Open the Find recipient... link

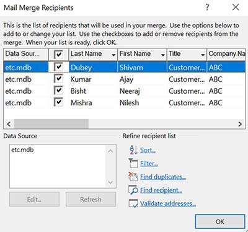coord(161,190)
